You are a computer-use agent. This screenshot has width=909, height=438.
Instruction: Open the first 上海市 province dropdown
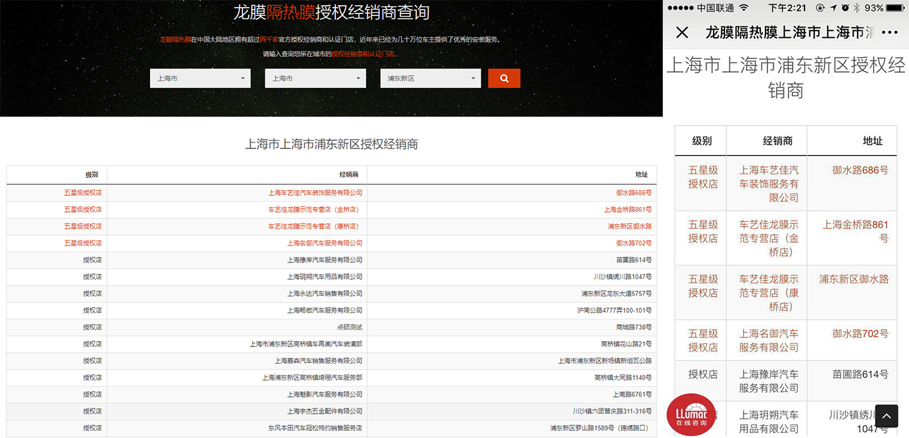point(200,78)
